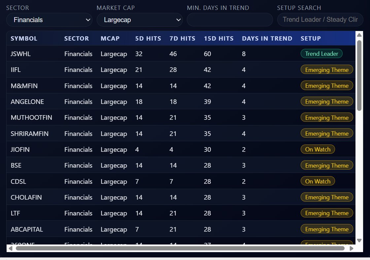Sort by the SYMBOL column header
The height and width of the screenshot is (260, 370).
click(x=24, y=39)
